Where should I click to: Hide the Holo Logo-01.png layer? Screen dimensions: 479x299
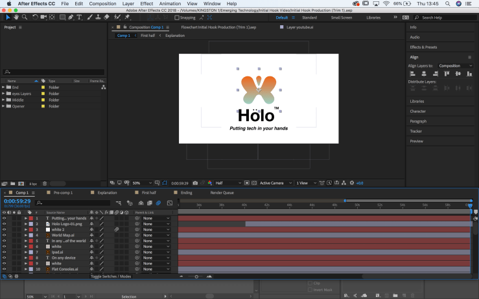pyautogui.click(x=5, y=224)
